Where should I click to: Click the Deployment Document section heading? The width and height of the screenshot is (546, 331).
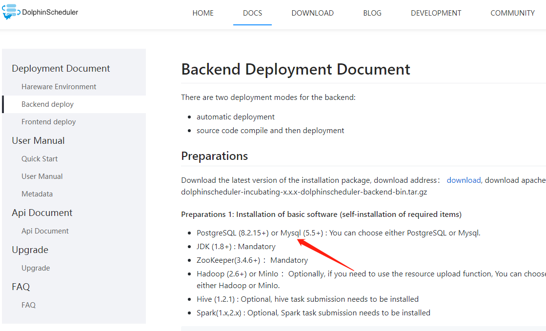tap(61, 69)
